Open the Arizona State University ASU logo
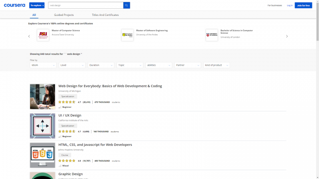Image resolution: width=319 pixels, height=179 pixels. coord(43,35)
